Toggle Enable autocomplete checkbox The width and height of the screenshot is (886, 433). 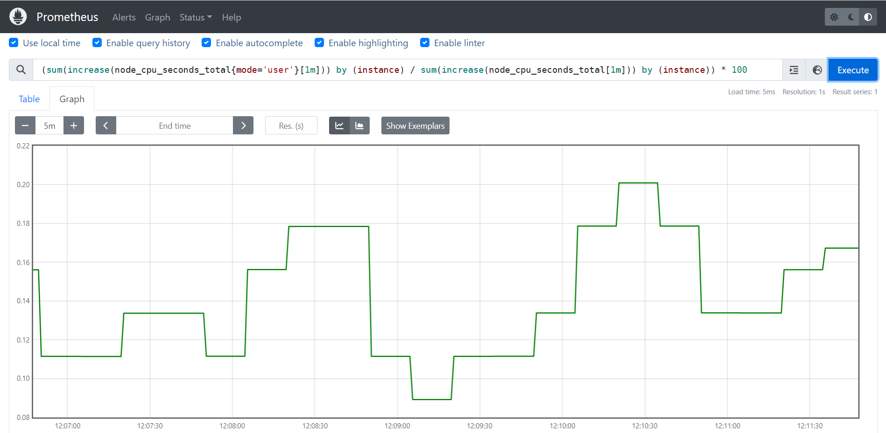[206, 42]
